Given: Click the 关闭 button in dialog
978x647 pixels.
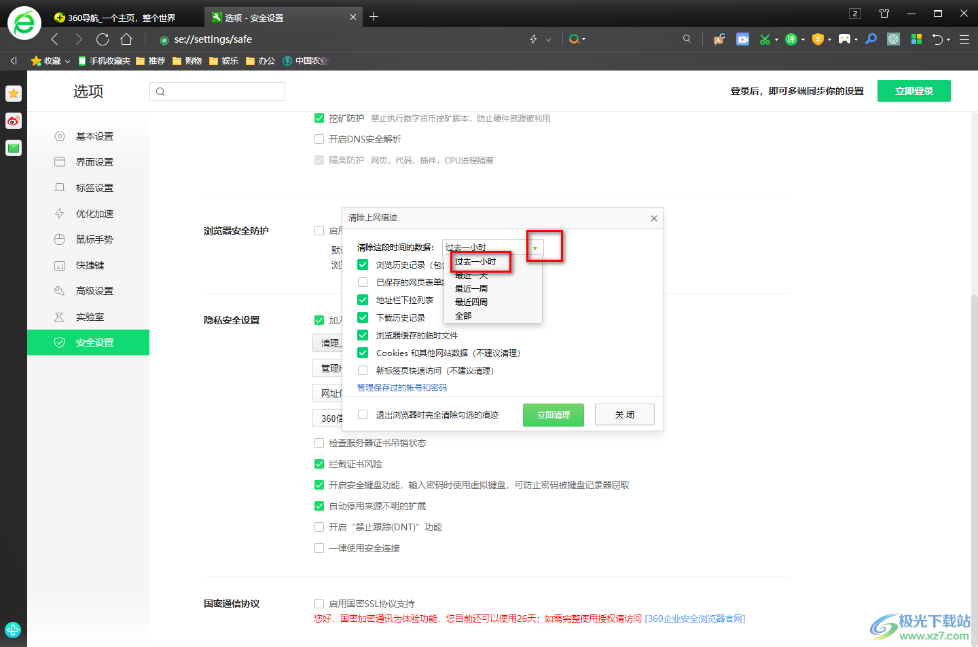Looking at the screenshot, I should coord(625,414).
